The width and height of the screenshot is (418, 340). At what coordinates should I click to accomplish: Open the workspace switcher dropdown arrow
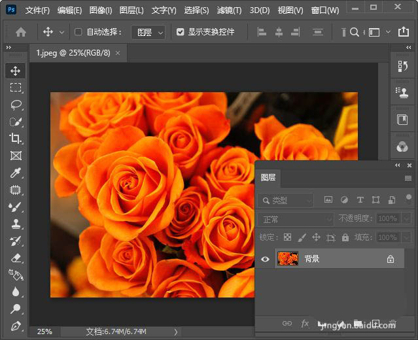tap(388, 32)
